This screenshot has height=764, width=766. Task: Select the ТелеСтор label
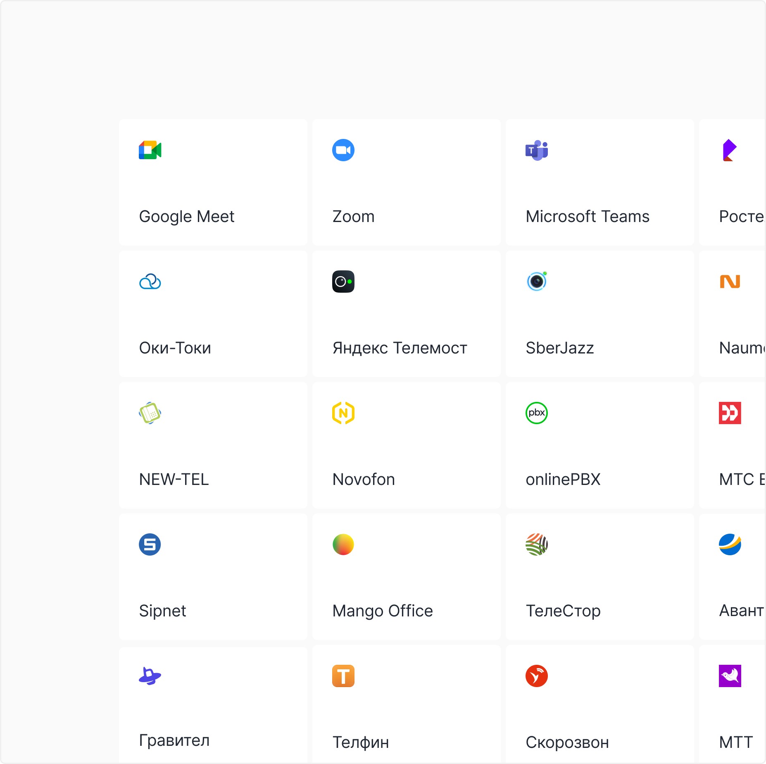(x=563, y=611)
